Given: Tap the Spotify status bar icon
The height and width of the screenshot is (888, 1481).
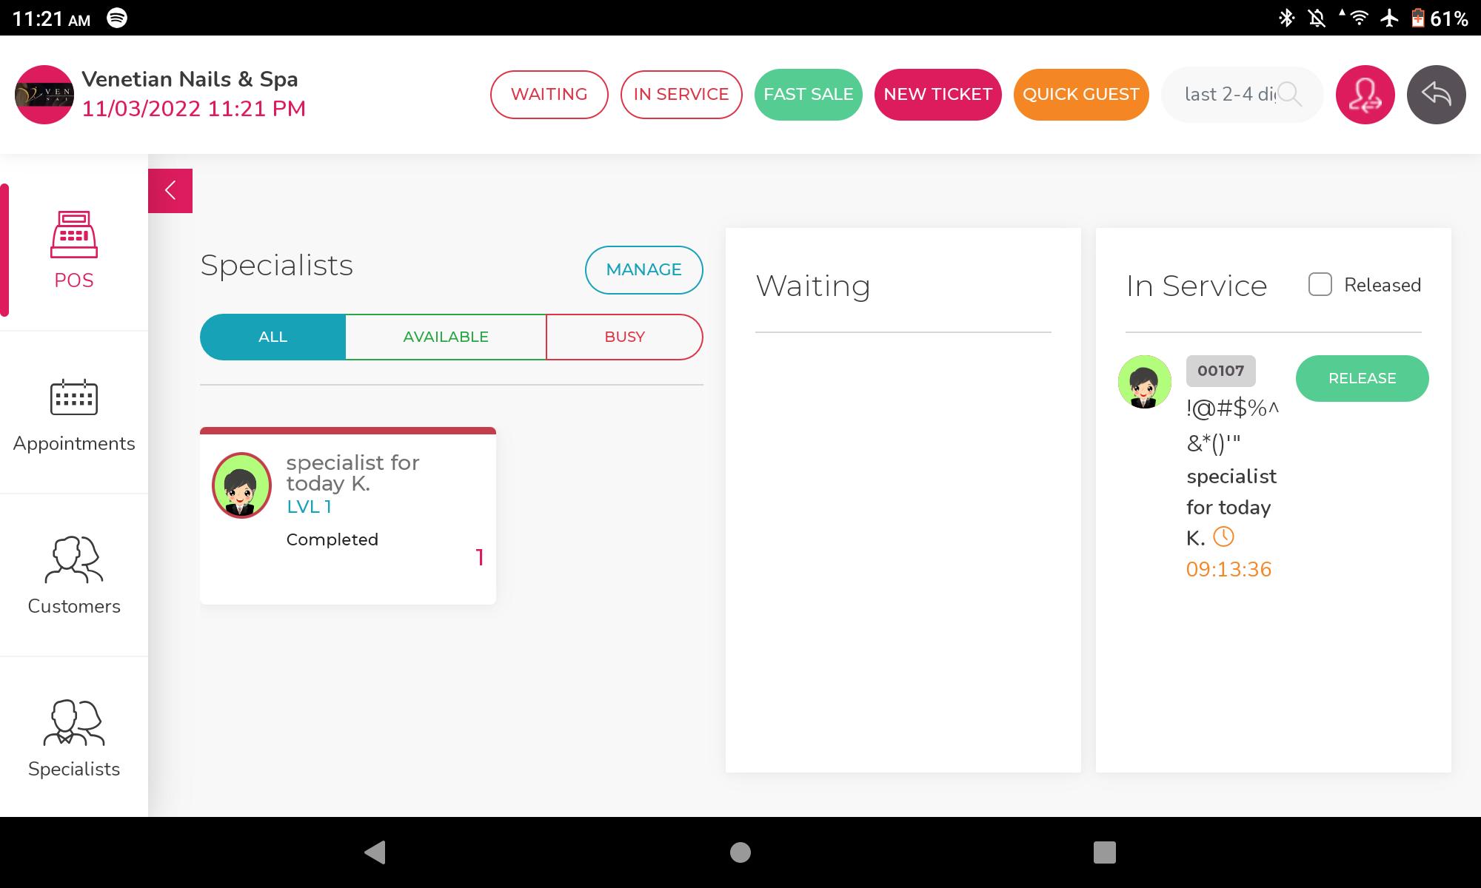Looking at the screenshot, I should tap(117, 18).
